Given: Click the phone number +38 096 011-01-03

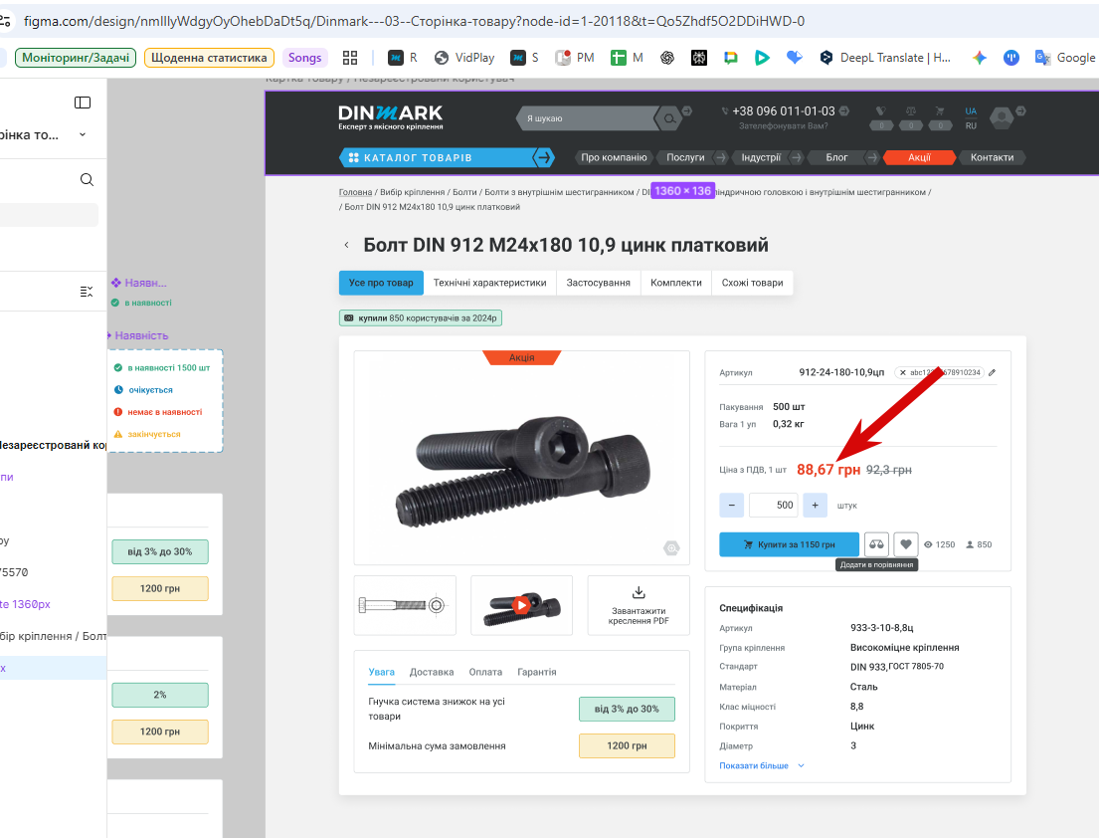Looking at the screenshot, I should (x=784, y=110).
